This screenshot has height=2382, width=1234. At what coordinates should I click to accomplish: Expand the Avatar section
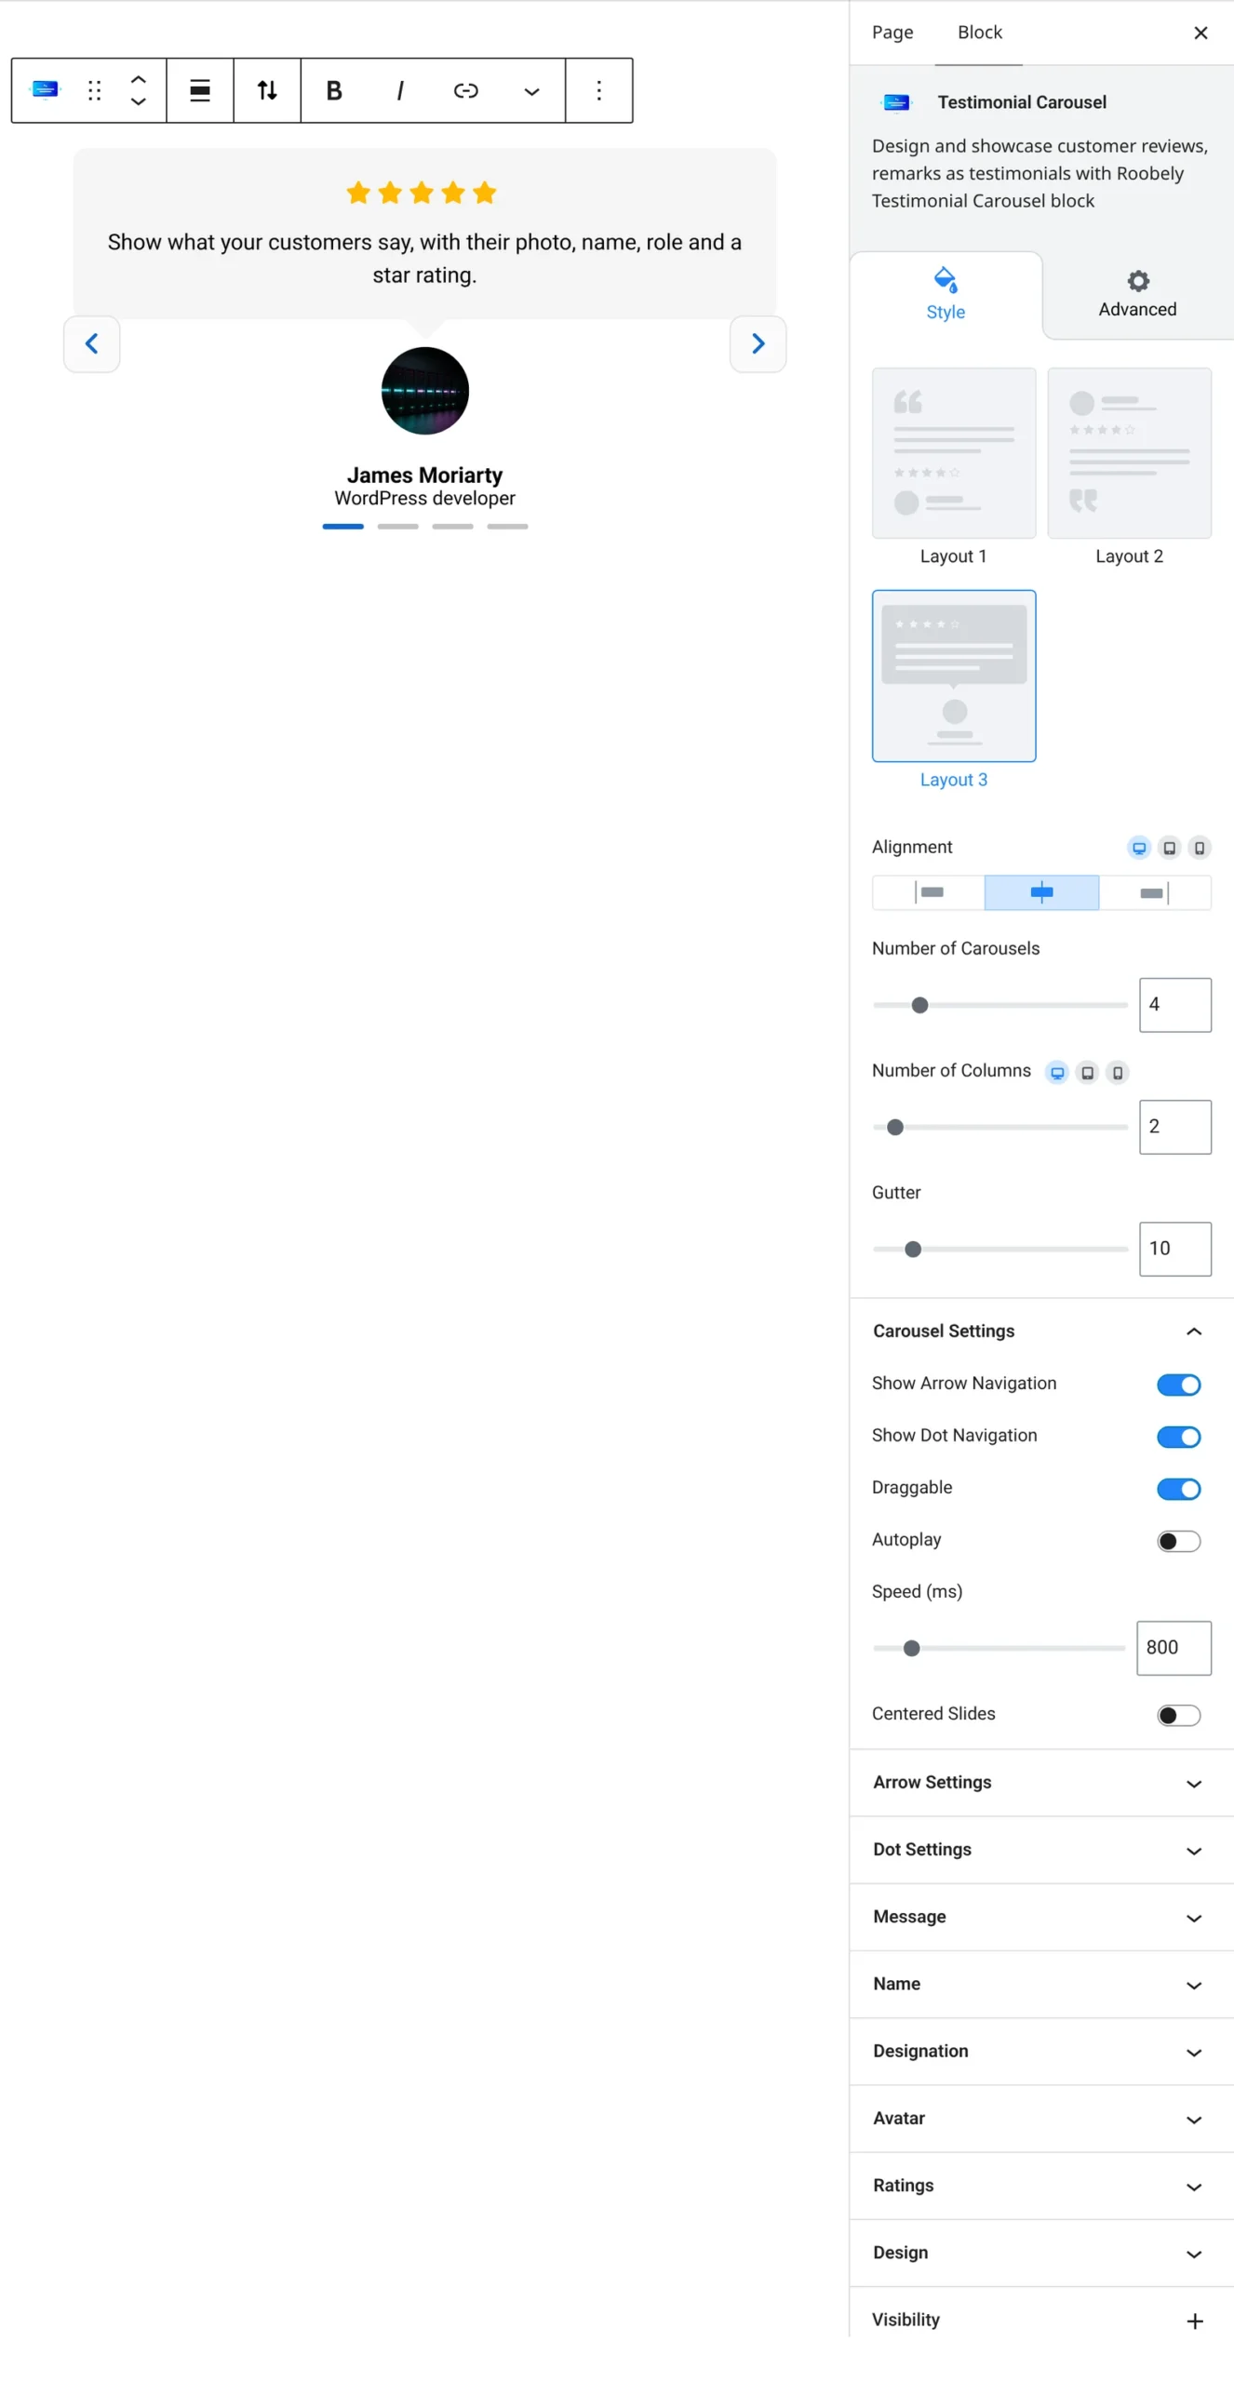click(1041, 2118)
